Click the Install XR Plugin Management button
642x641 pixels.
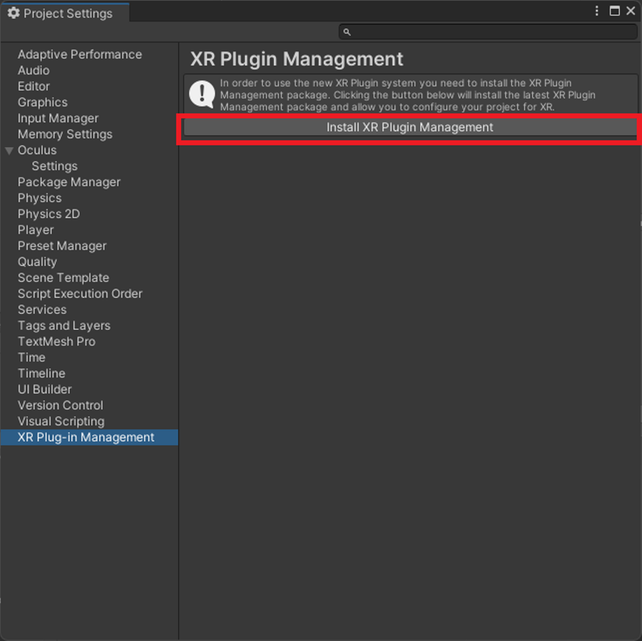[410, 127]
